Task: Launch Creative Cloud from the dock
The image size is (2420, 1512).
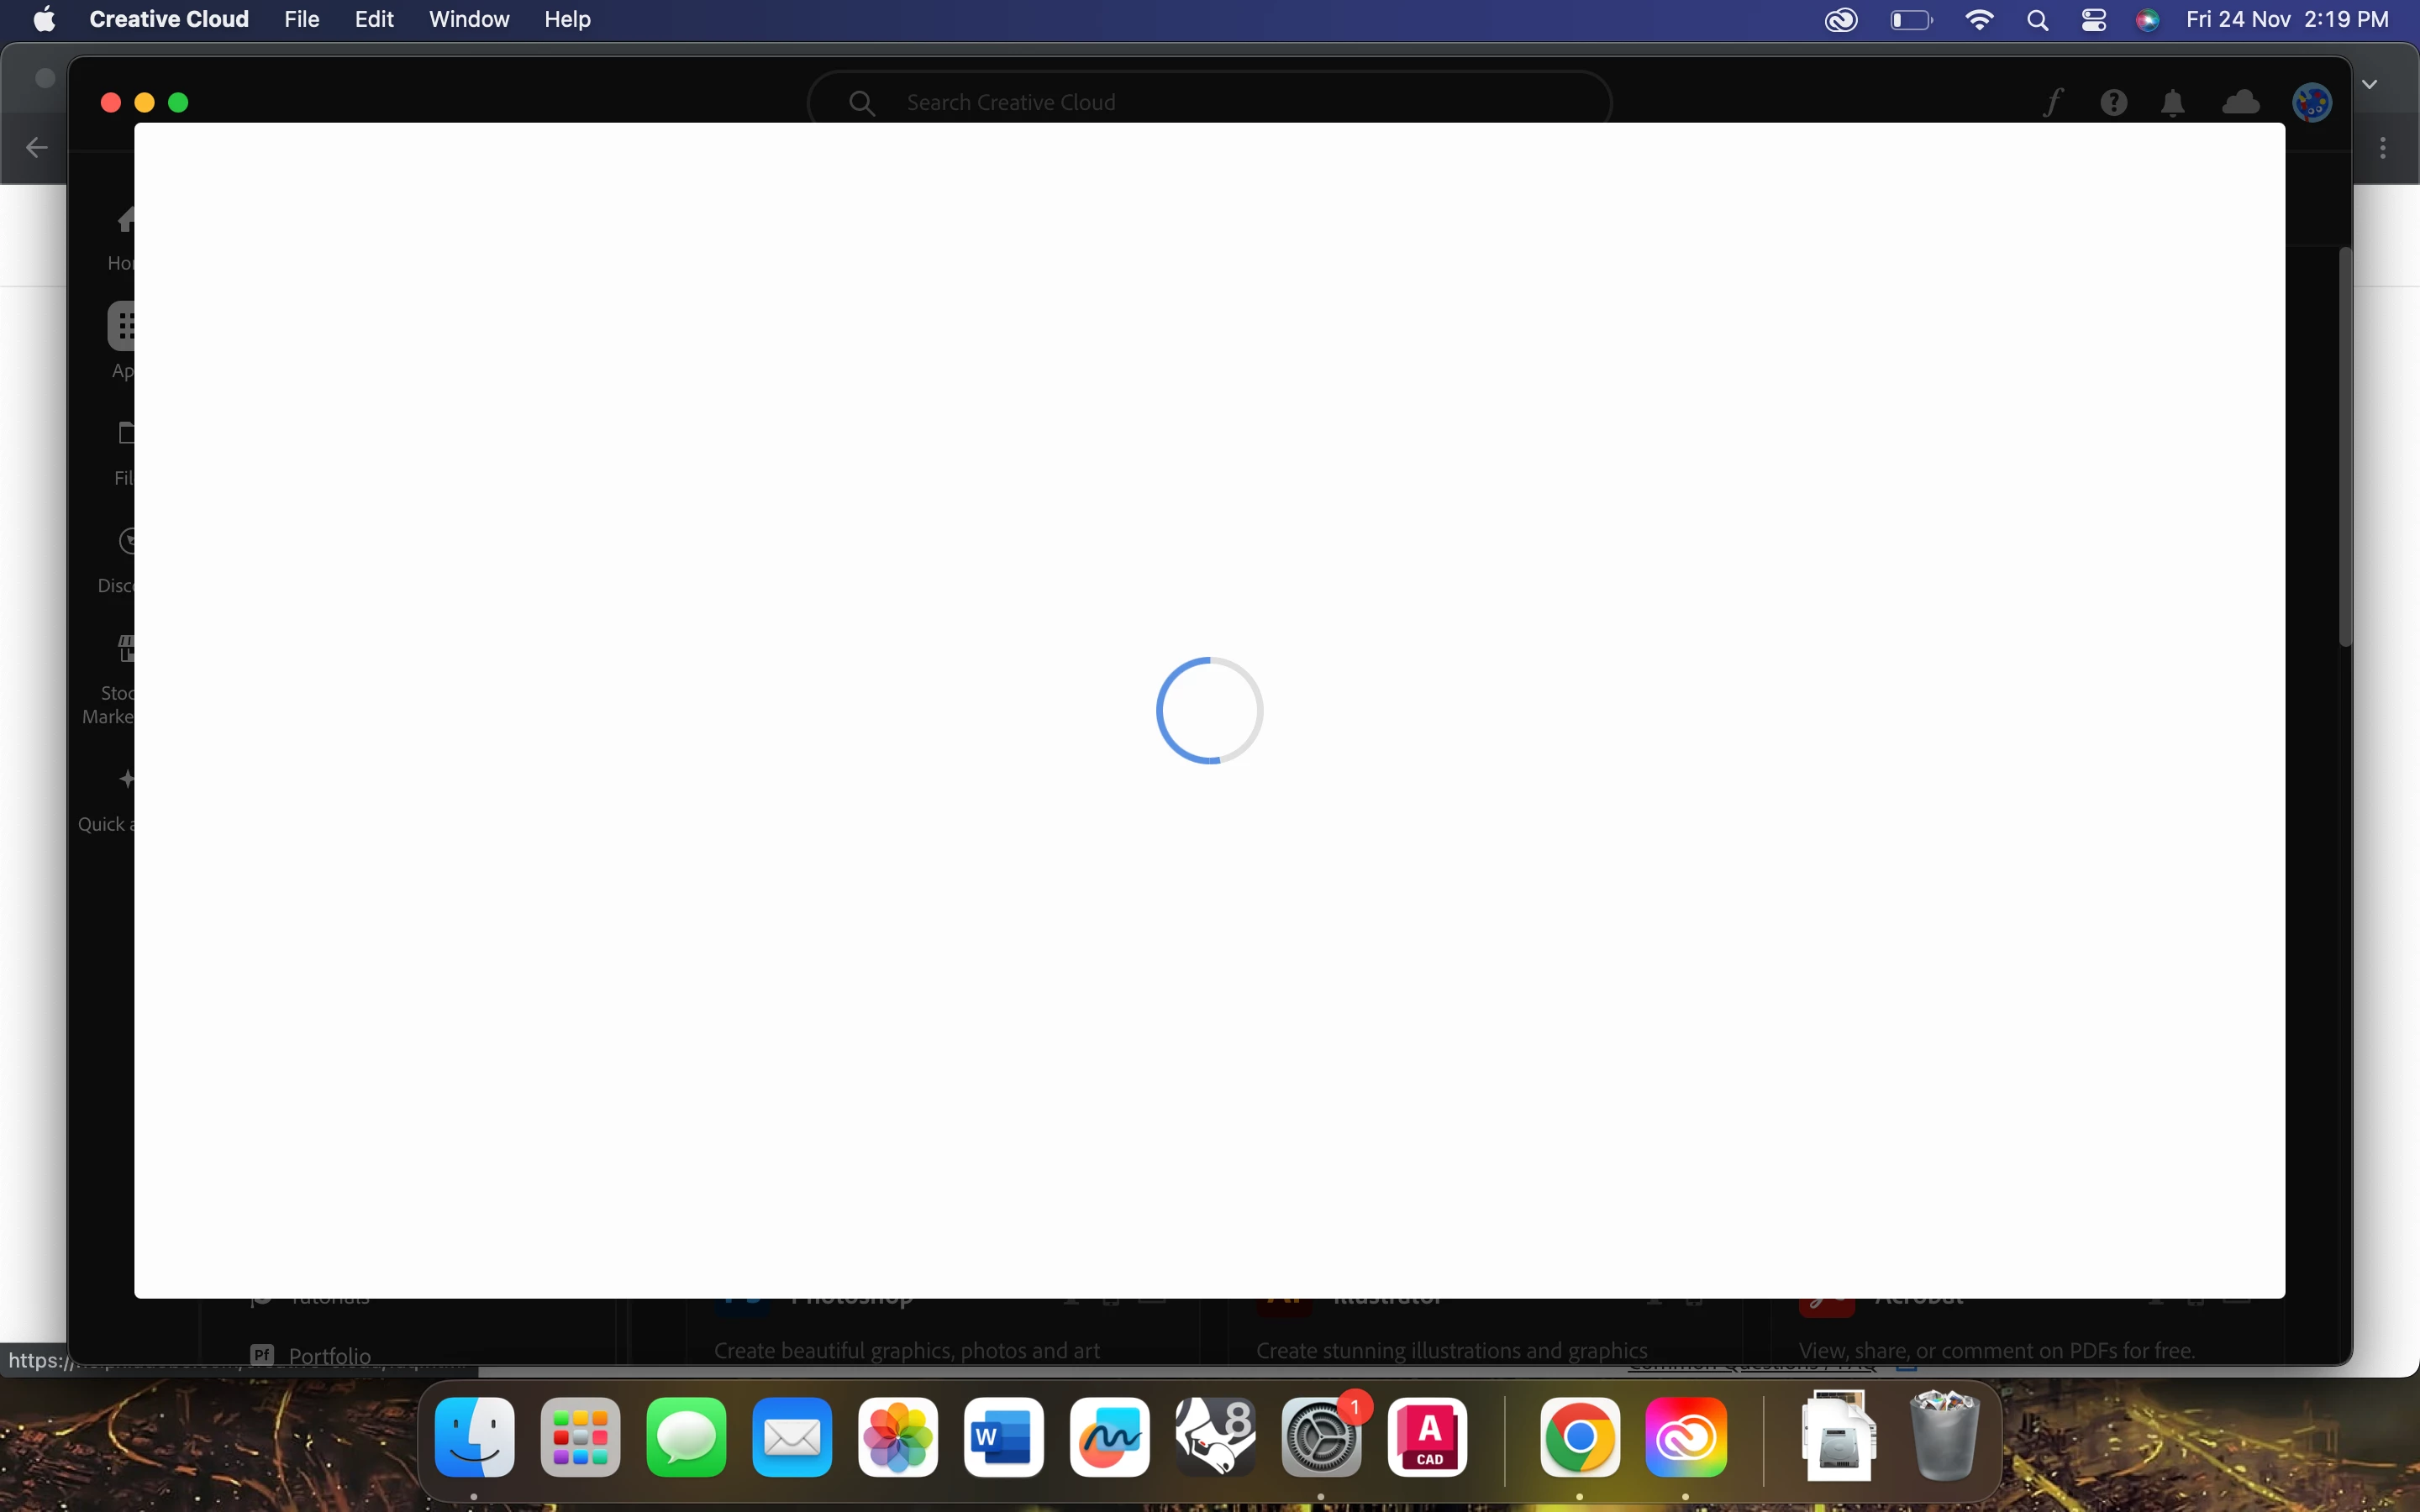Action: (x=1686, y=1438)
